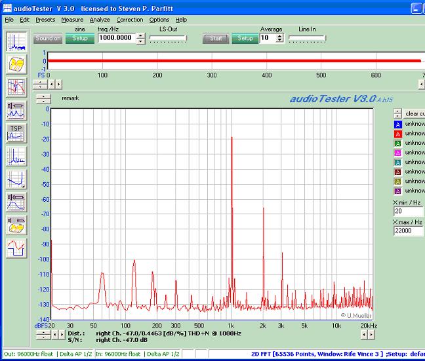
Task: Decrease Average count with the down arrow
Action: [x=279, y=41]
